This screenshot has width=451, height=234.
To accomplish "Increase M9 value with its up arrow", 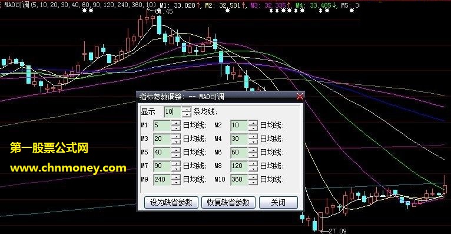I will [175, 177].
